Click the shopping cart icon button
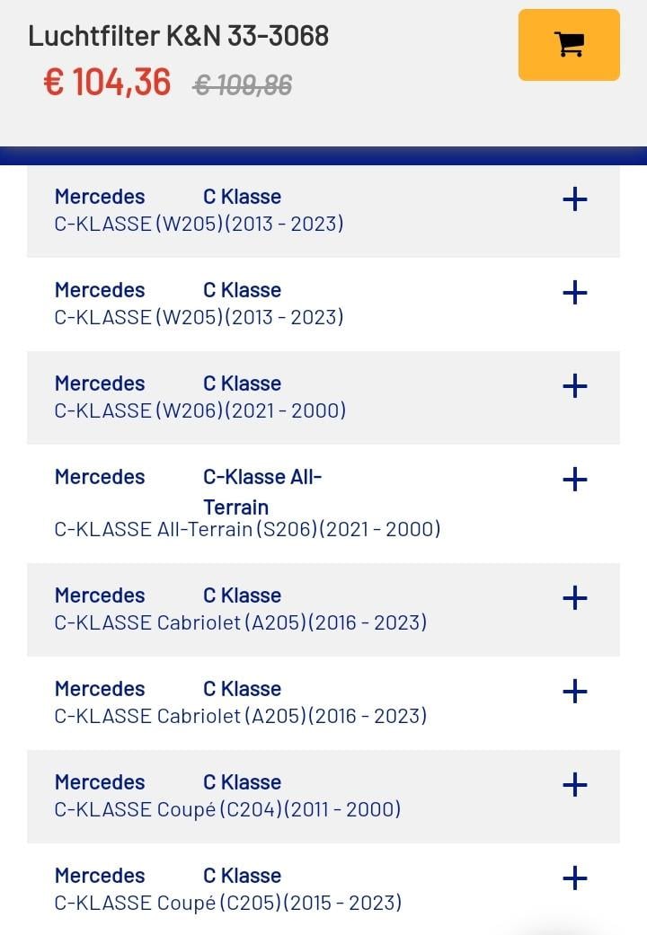Viewport: 647px width, 935px height. 569,45
